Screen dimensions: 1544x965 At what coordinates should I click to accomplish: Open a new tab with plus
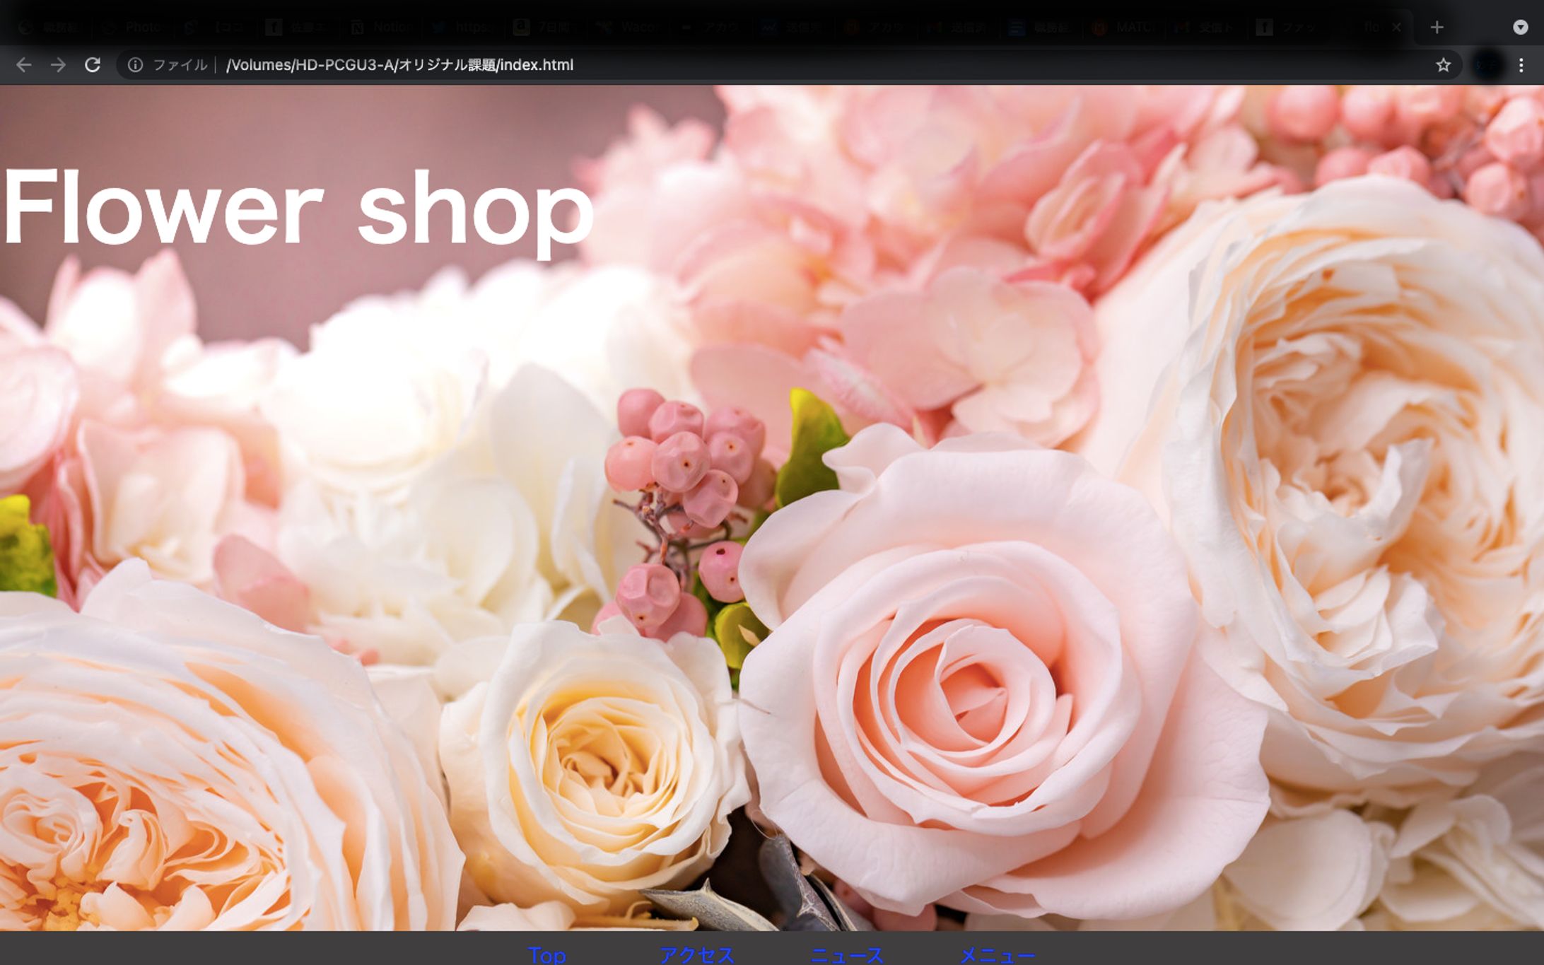click(x=1437, y=28)
